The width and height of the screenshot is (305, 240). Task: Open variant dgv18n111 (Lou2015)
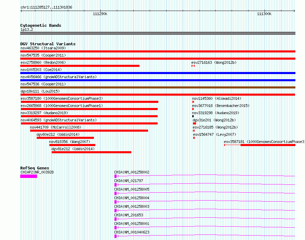point(40,91)
